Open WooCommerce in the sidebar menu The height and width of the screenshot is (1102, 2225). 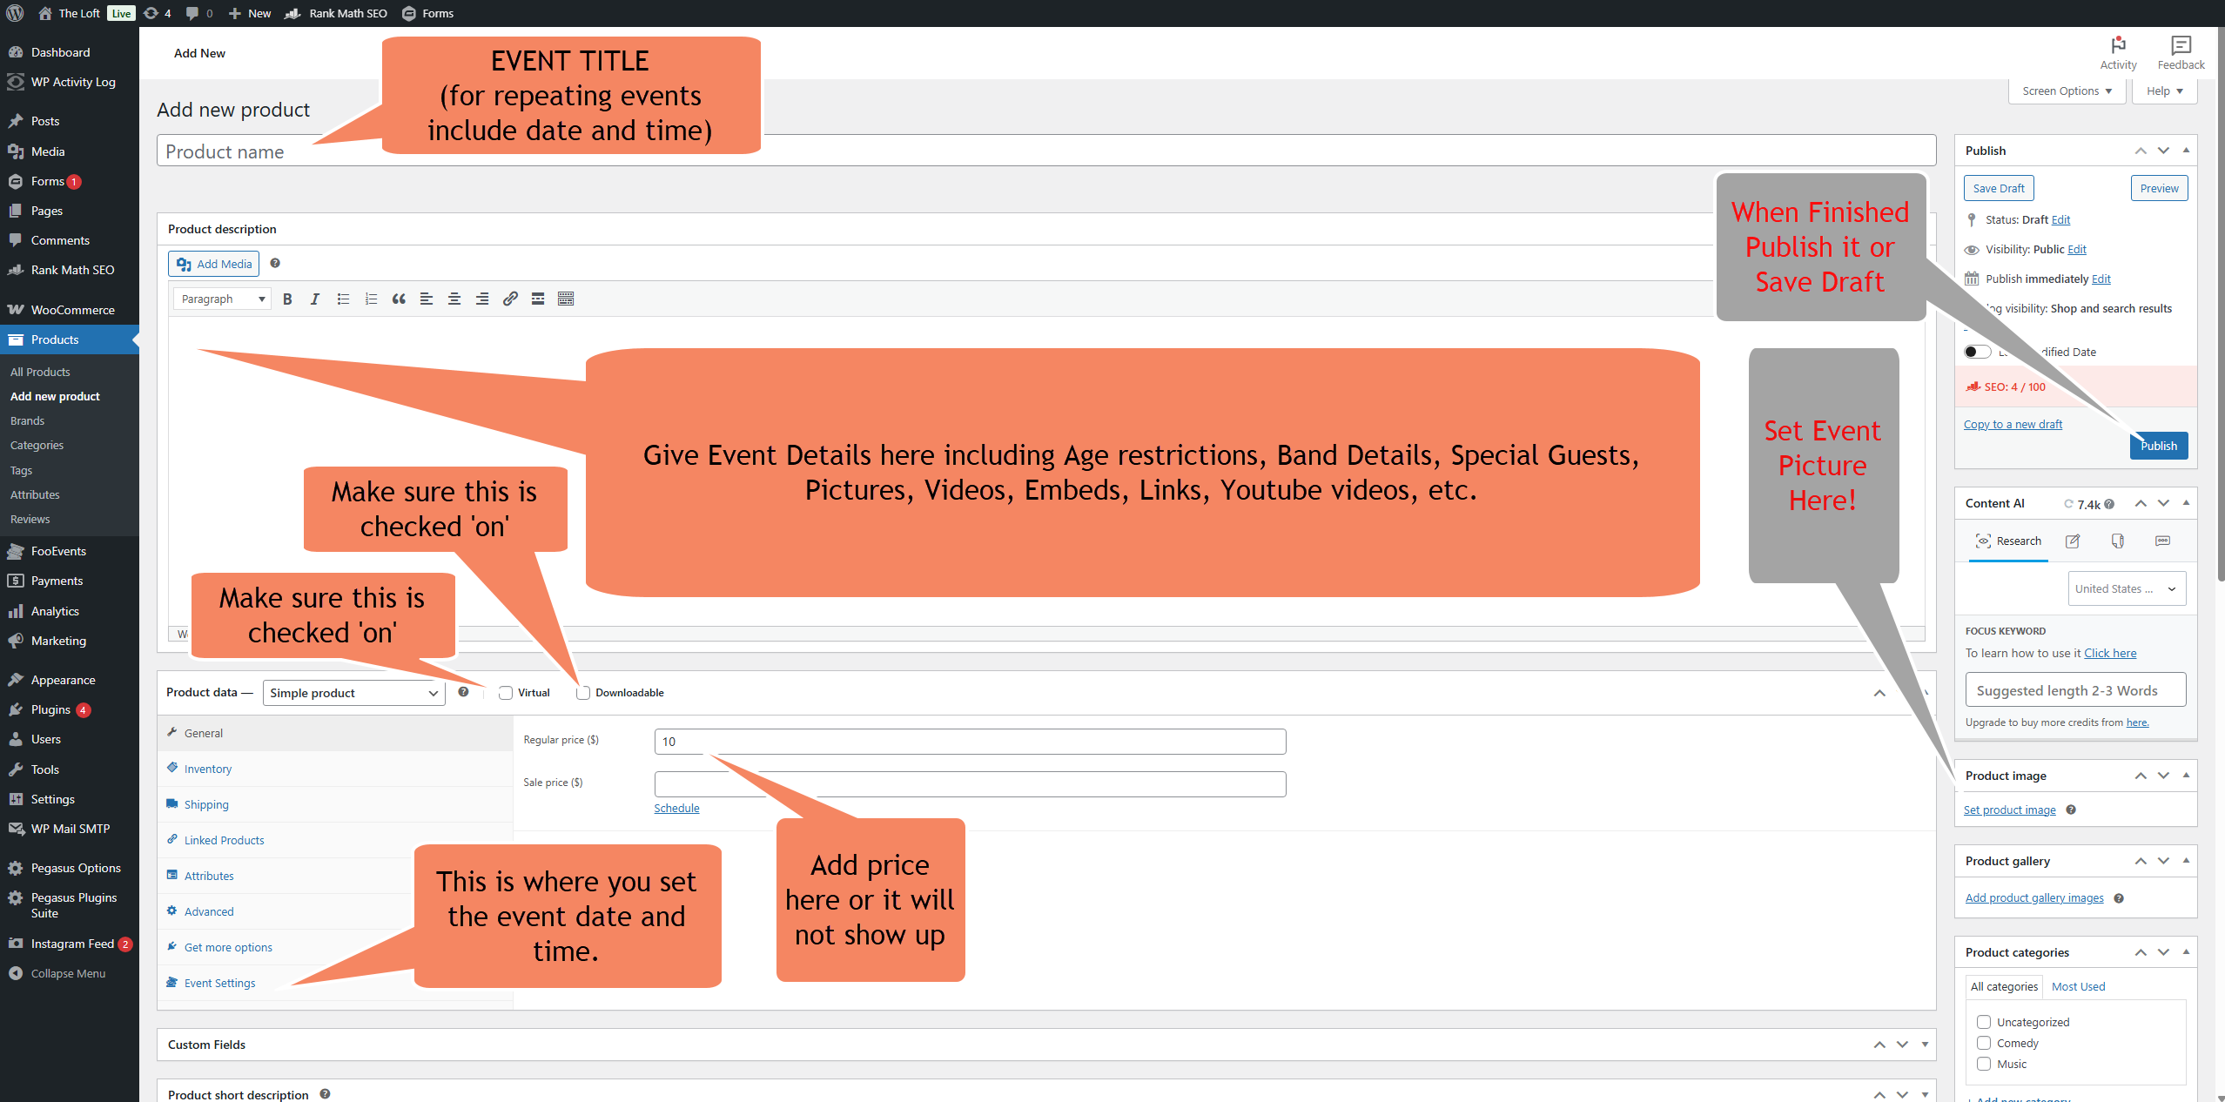click(70, 310)
